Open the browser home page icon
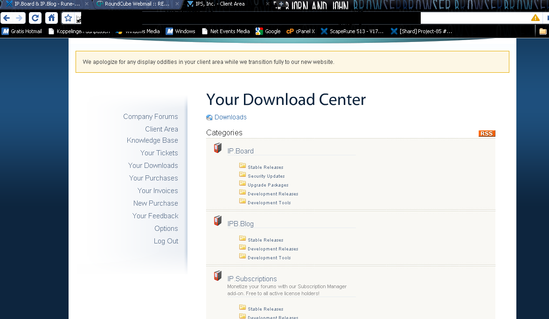The height and width of the screenshot is (319, 549). tap(51, 18)
